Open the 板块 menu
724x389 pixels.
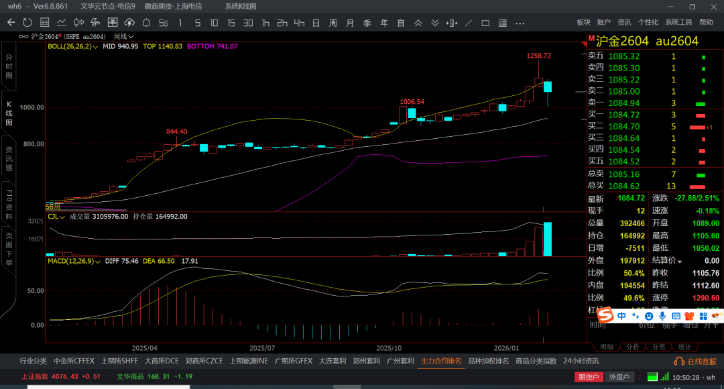(x=584, y=22)
